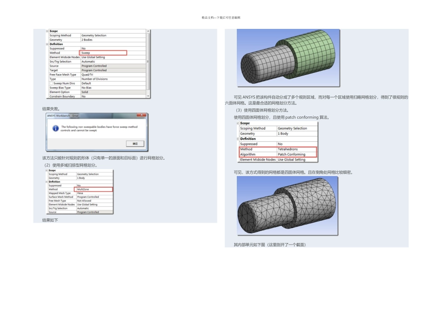The width and height of the screenshot is (442, 313).
Task: Click the Target row's Program Controlled value
Action: (94, 70)
